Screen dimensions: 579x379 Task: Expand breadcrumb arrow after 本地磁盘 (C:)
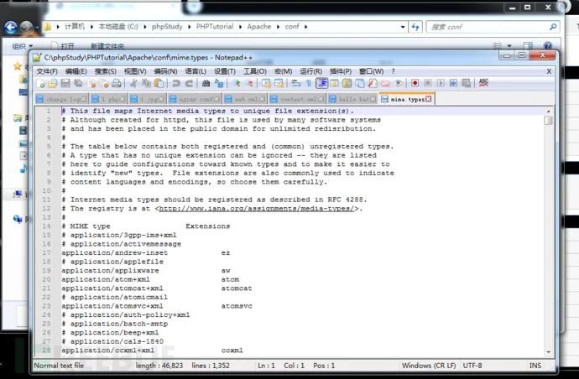point(145,27)
